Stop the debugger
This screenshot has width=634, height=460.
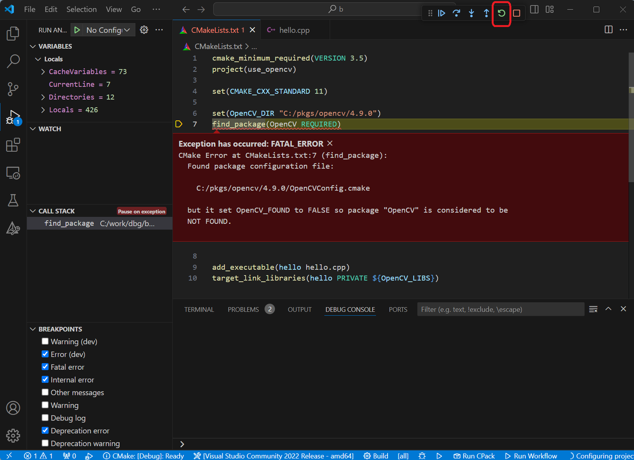pyautogui.click(x=516, y=13)
